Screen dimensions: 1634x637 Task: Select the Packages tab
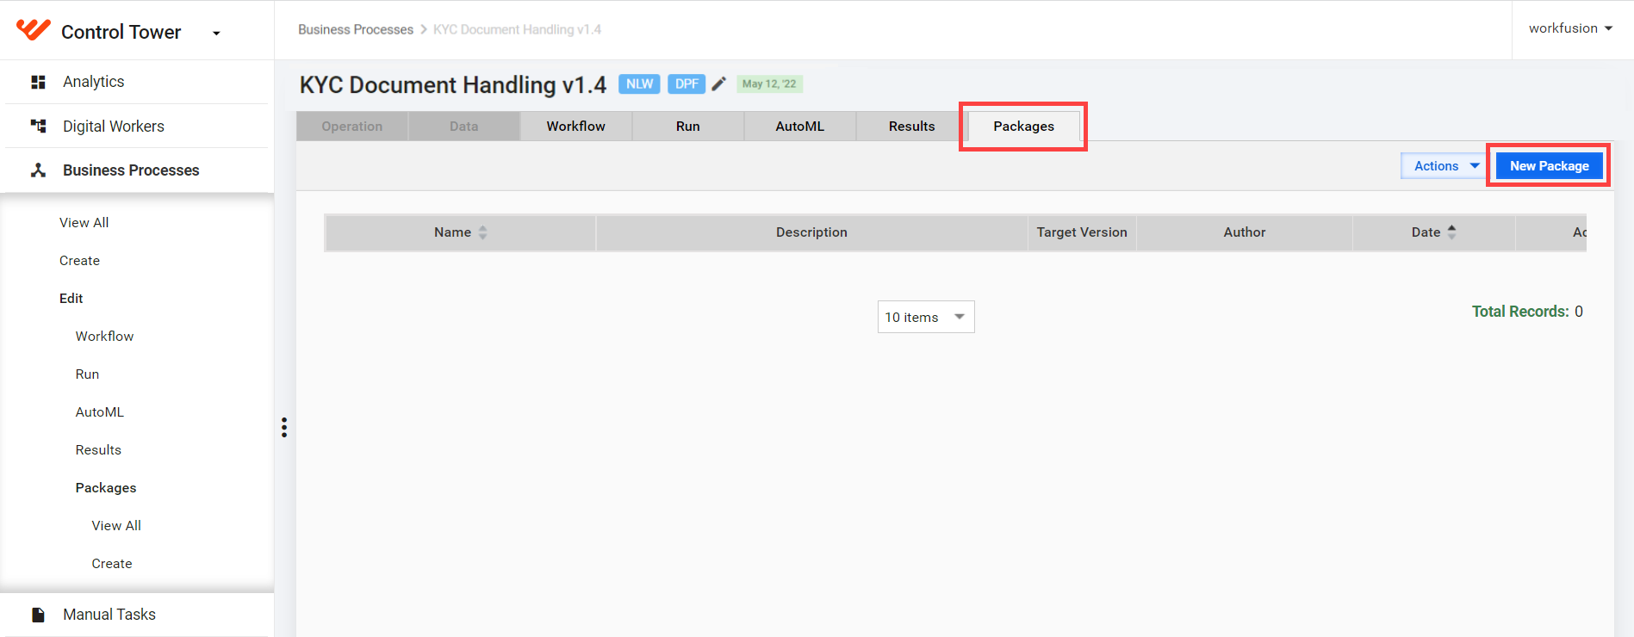click(1024, 126)
